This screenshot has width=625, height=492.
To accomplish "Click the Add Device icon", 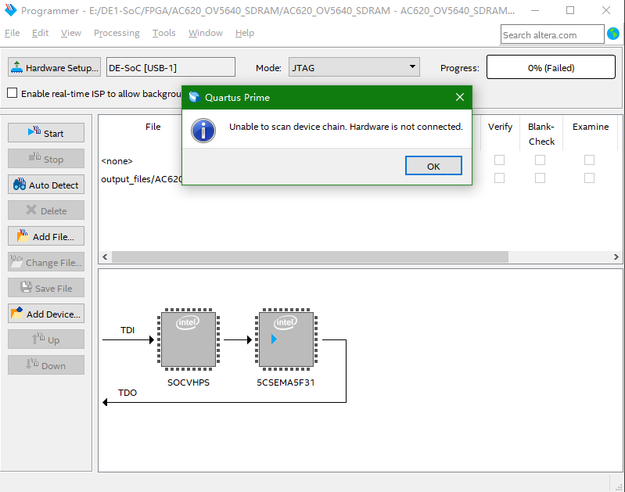I will click(16, 314).
